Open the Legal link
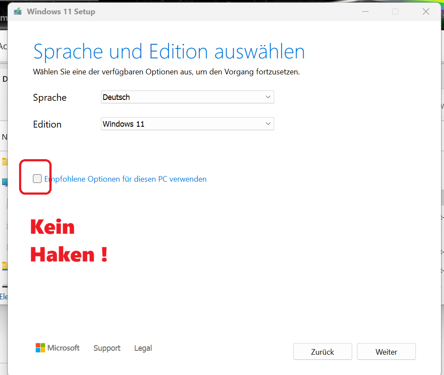Viewport: 444px width, 375px height. [143, 348]
